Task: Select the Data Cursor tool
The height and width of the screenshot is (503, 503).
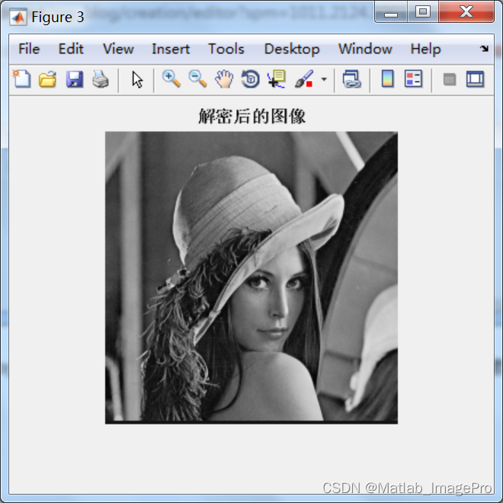Action: coord(277,79)
